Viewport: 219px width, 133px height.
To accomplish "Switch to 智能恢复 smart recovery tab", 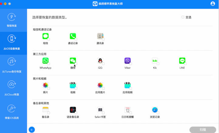I will (13, 20).
